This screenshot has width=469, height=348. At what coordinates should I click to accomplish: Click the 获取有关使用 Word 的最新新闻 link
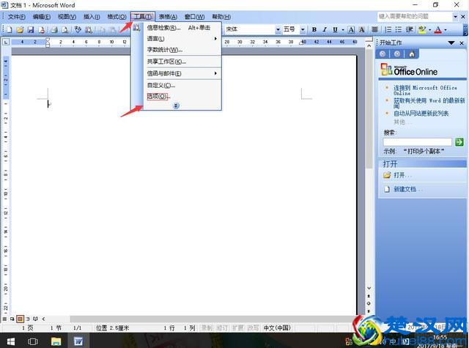click(429, 103)
